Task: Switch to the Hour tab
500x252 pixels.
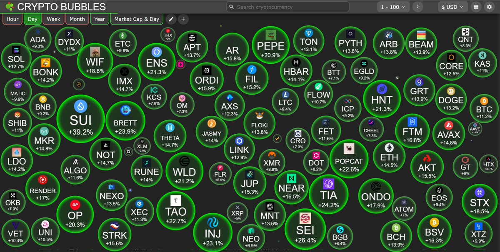Action: pos(12,19)
